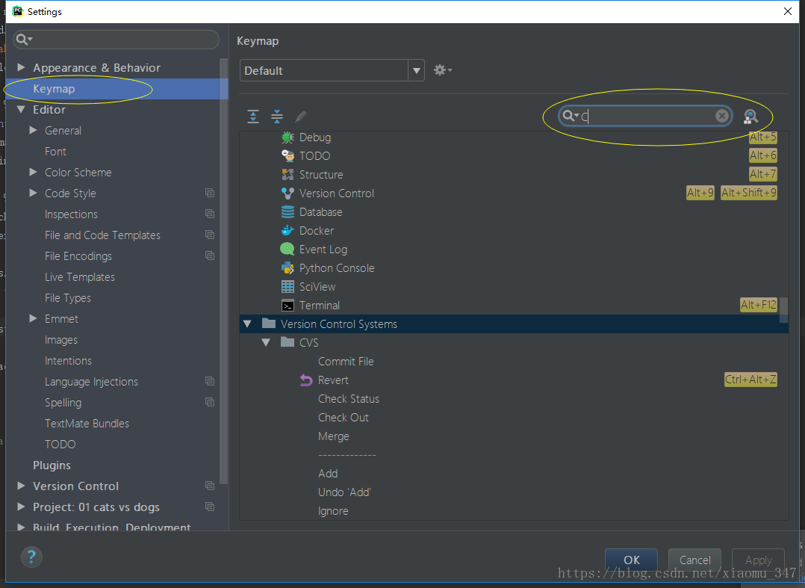805x588 pixels.
Task: Click project-level icon beside Language Injections
Action: [209, 381]
